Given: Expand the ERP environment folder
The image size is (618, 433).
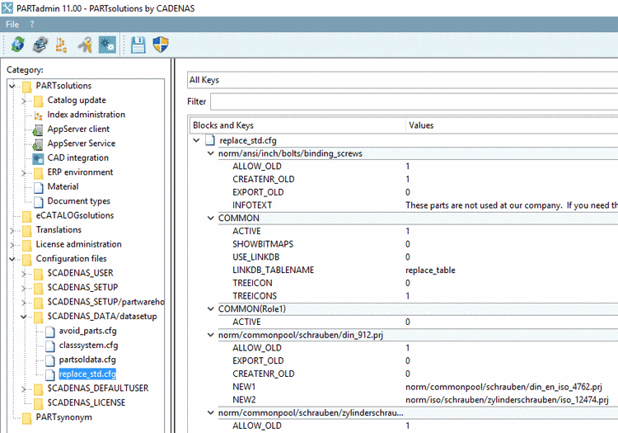Looking at the screenshot, I should (x=24, y=172).
